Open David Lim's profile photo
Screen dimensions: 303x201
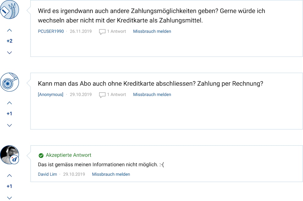coord(9,155)
